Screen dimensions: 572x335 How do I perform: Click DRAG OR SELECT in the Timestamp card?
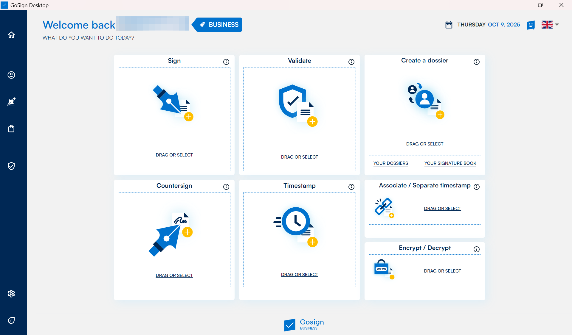coord(300,275)
